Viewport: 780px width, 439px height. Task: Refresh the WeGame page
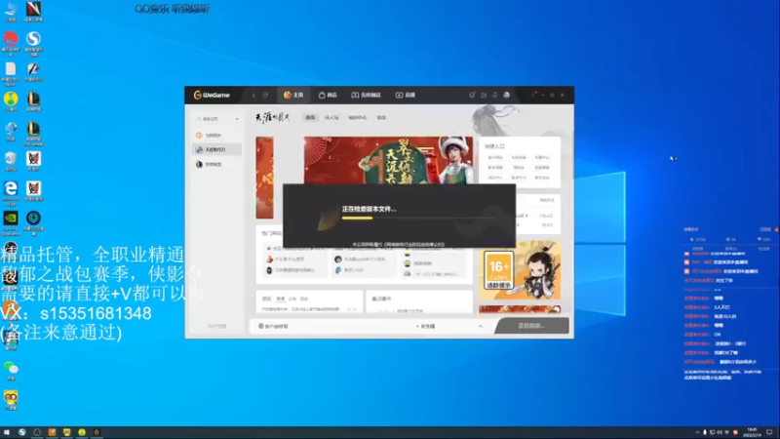click(265, 95)
